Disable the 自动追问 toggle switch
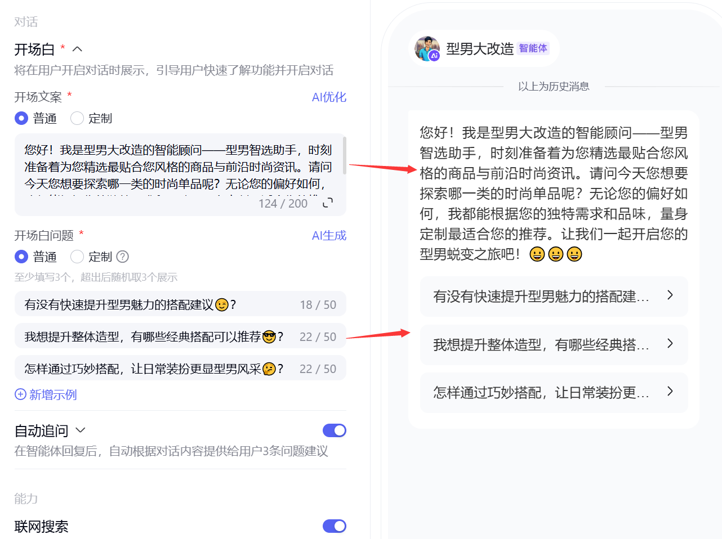722x539 pixels. [335, 430]
